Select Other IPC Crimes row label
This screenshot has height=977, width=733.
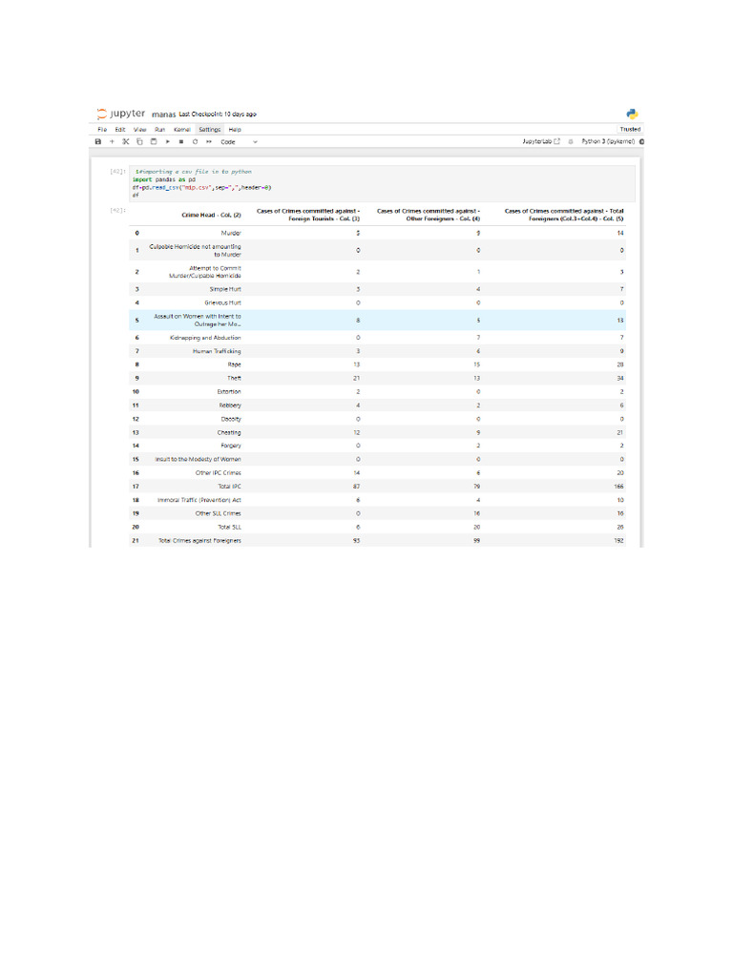(219, 473)
